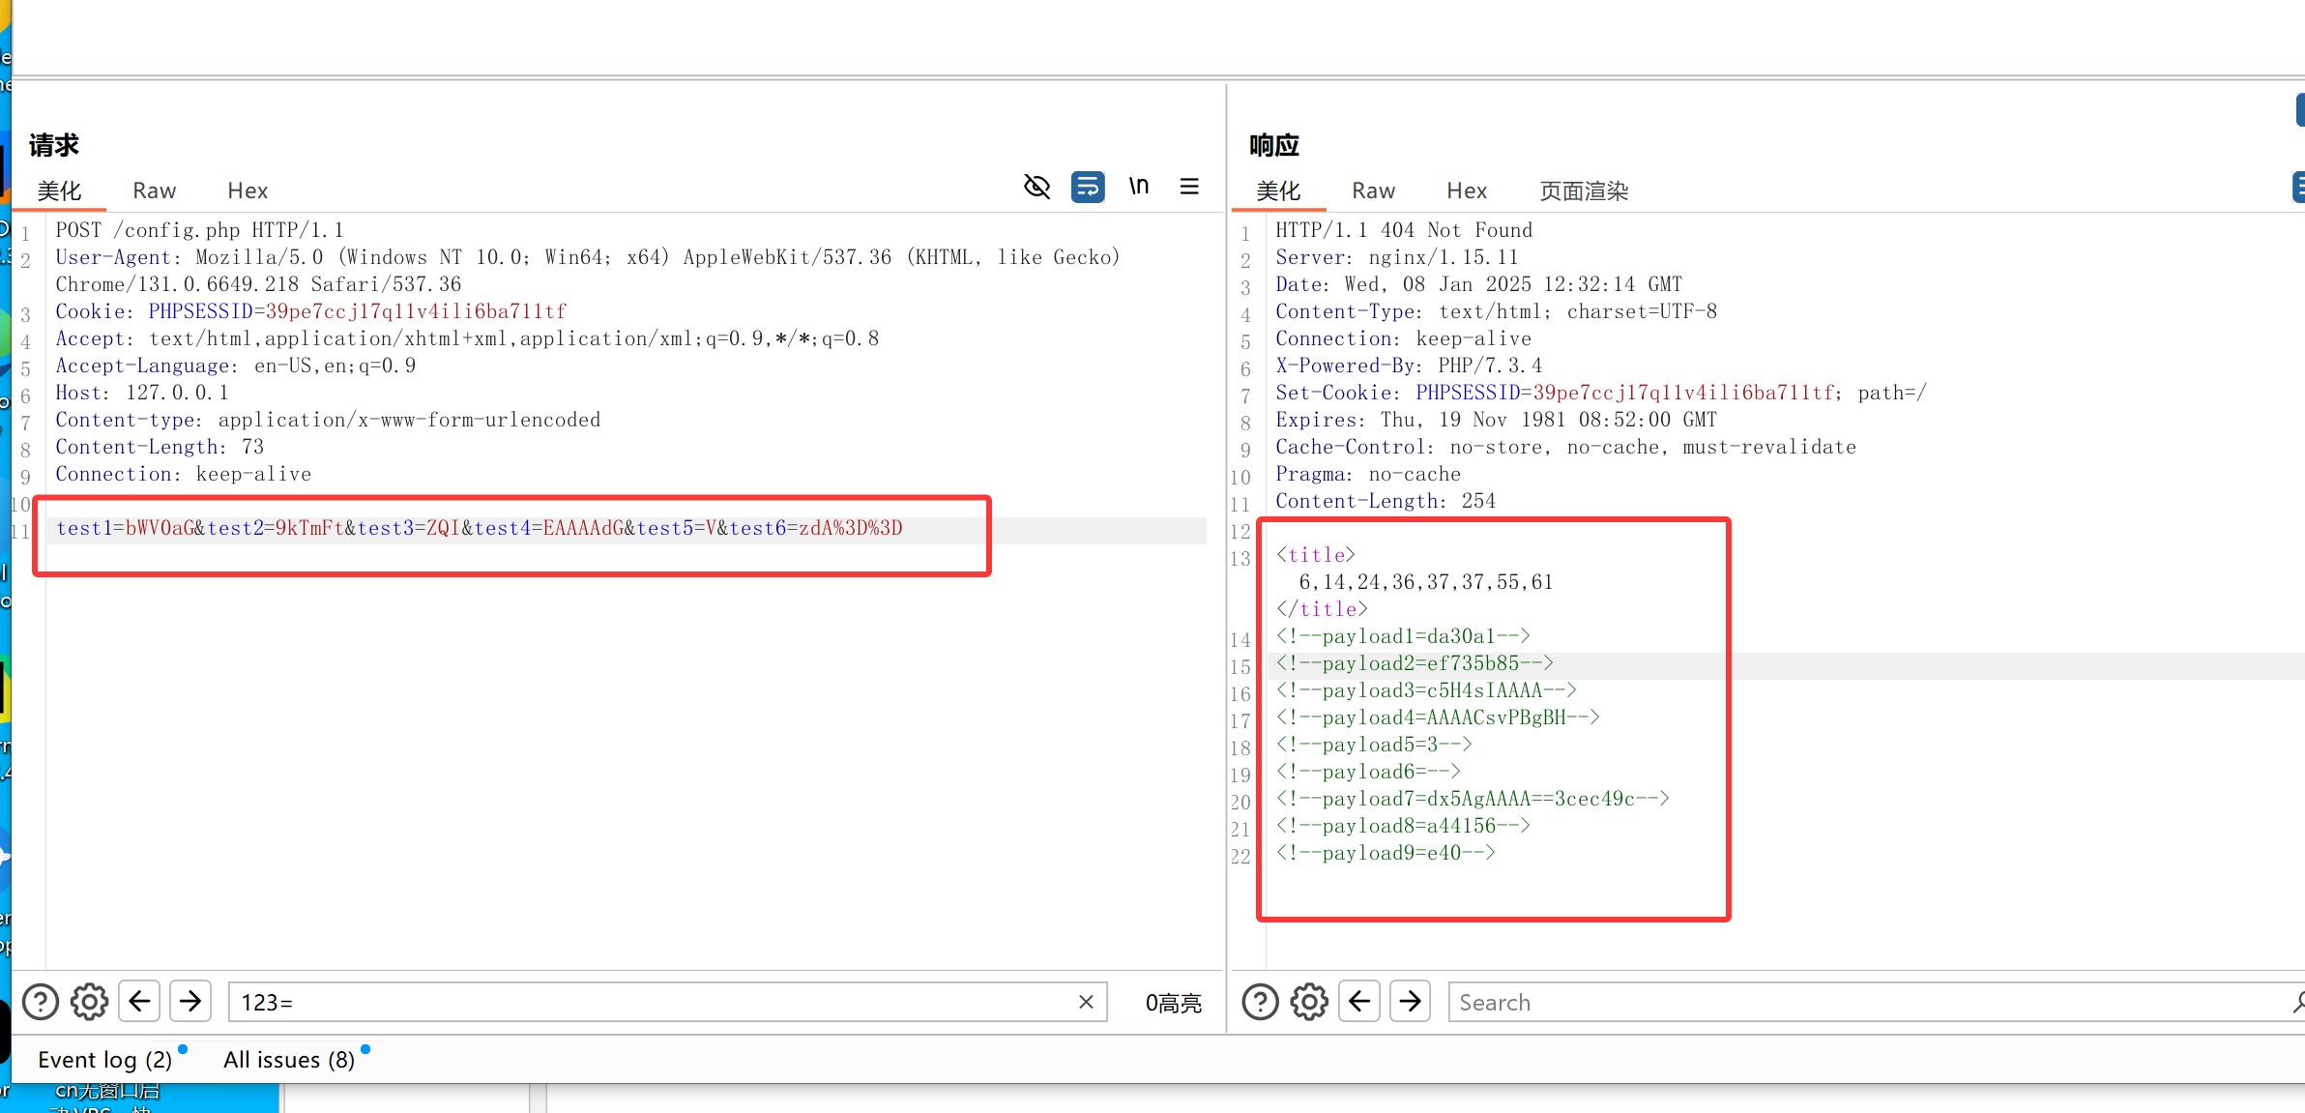Screen dimensions: 2305x1113
Task: Toggle the word wrap icon in request
Action: (1088, 186)
